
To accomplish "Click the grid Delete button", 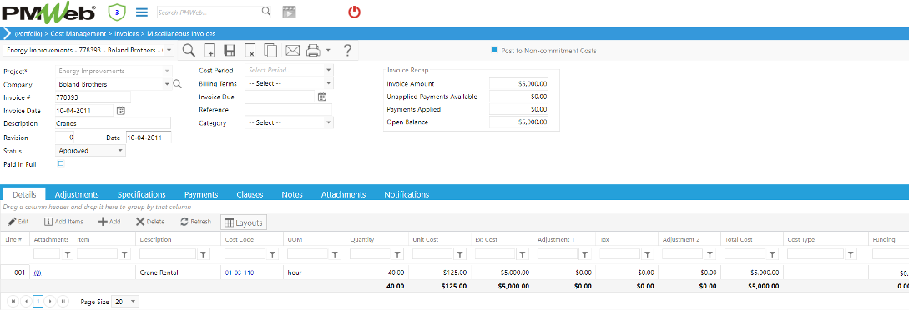I will (x=150, y=222).
